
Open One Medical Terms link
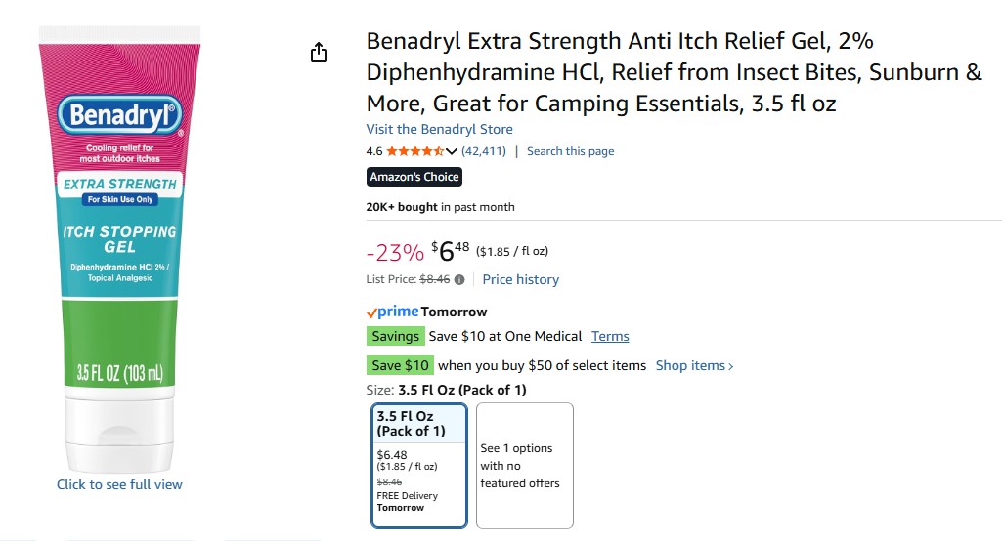pyautogui.click(x=610, y=336)
